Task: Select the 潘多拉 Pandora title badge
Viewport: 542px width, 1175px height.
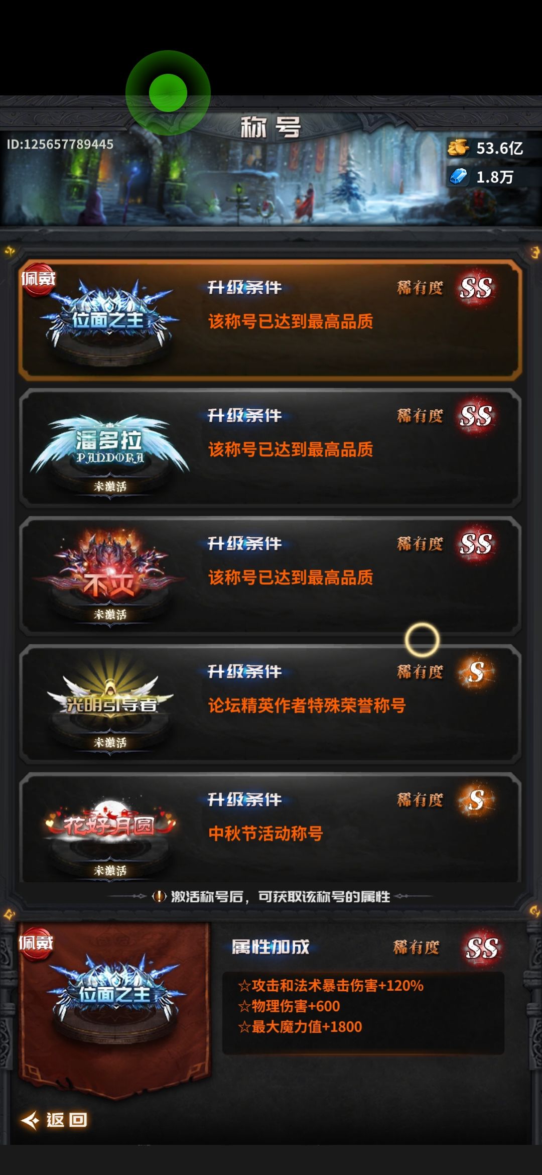Action: (x=109, y=446)
